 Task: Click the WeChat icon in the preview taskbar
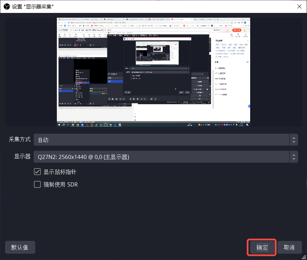(110, 125)
